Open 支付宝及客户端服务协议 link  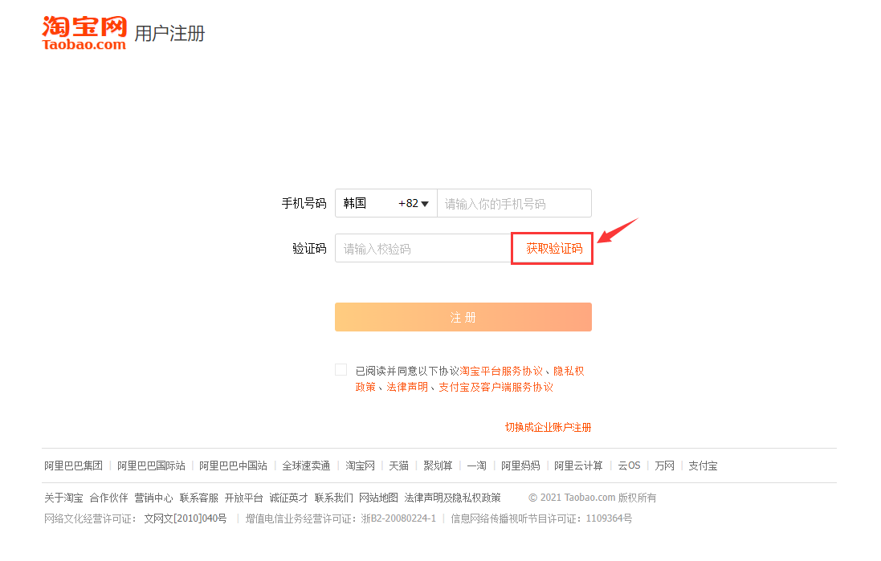click(496, 387)
